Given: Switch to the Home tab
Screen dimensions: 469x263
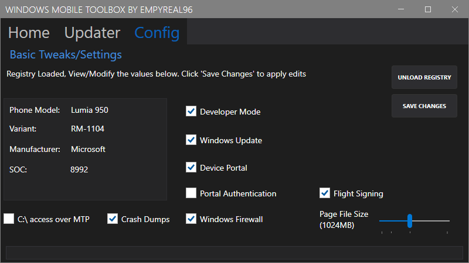Looking at the screenshot, I should click(29, 33).
